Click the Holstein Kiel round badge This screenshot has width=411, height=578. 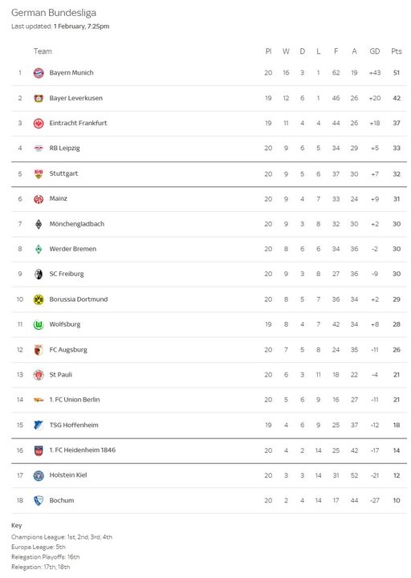click(39, 475)
